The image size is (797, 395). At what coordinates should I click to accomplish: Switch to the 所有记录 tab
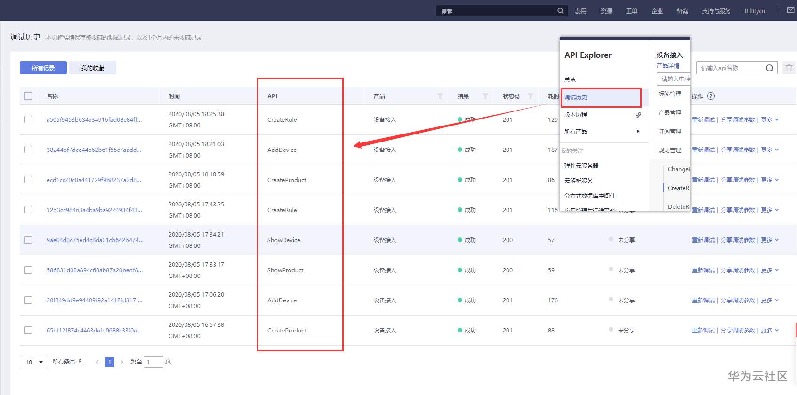coord(43,68)
